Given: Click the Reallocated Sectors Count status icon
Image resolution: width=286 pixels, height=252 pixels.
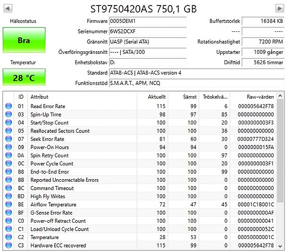Looking at the screenshot, I should (x=8, y=131).
